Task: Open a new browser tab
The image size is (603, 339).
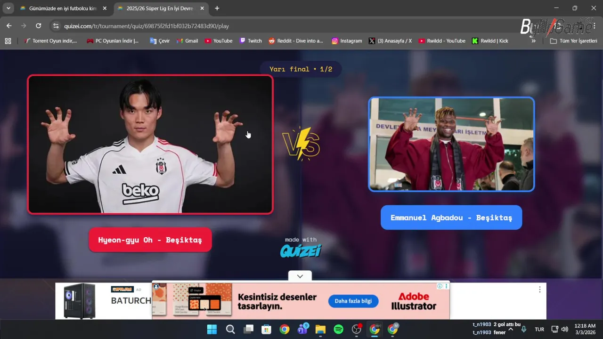Action: pos(217,8)
